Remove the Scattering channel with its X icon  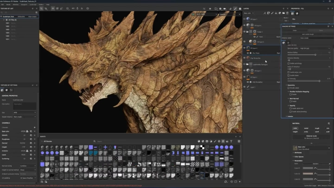35,159
